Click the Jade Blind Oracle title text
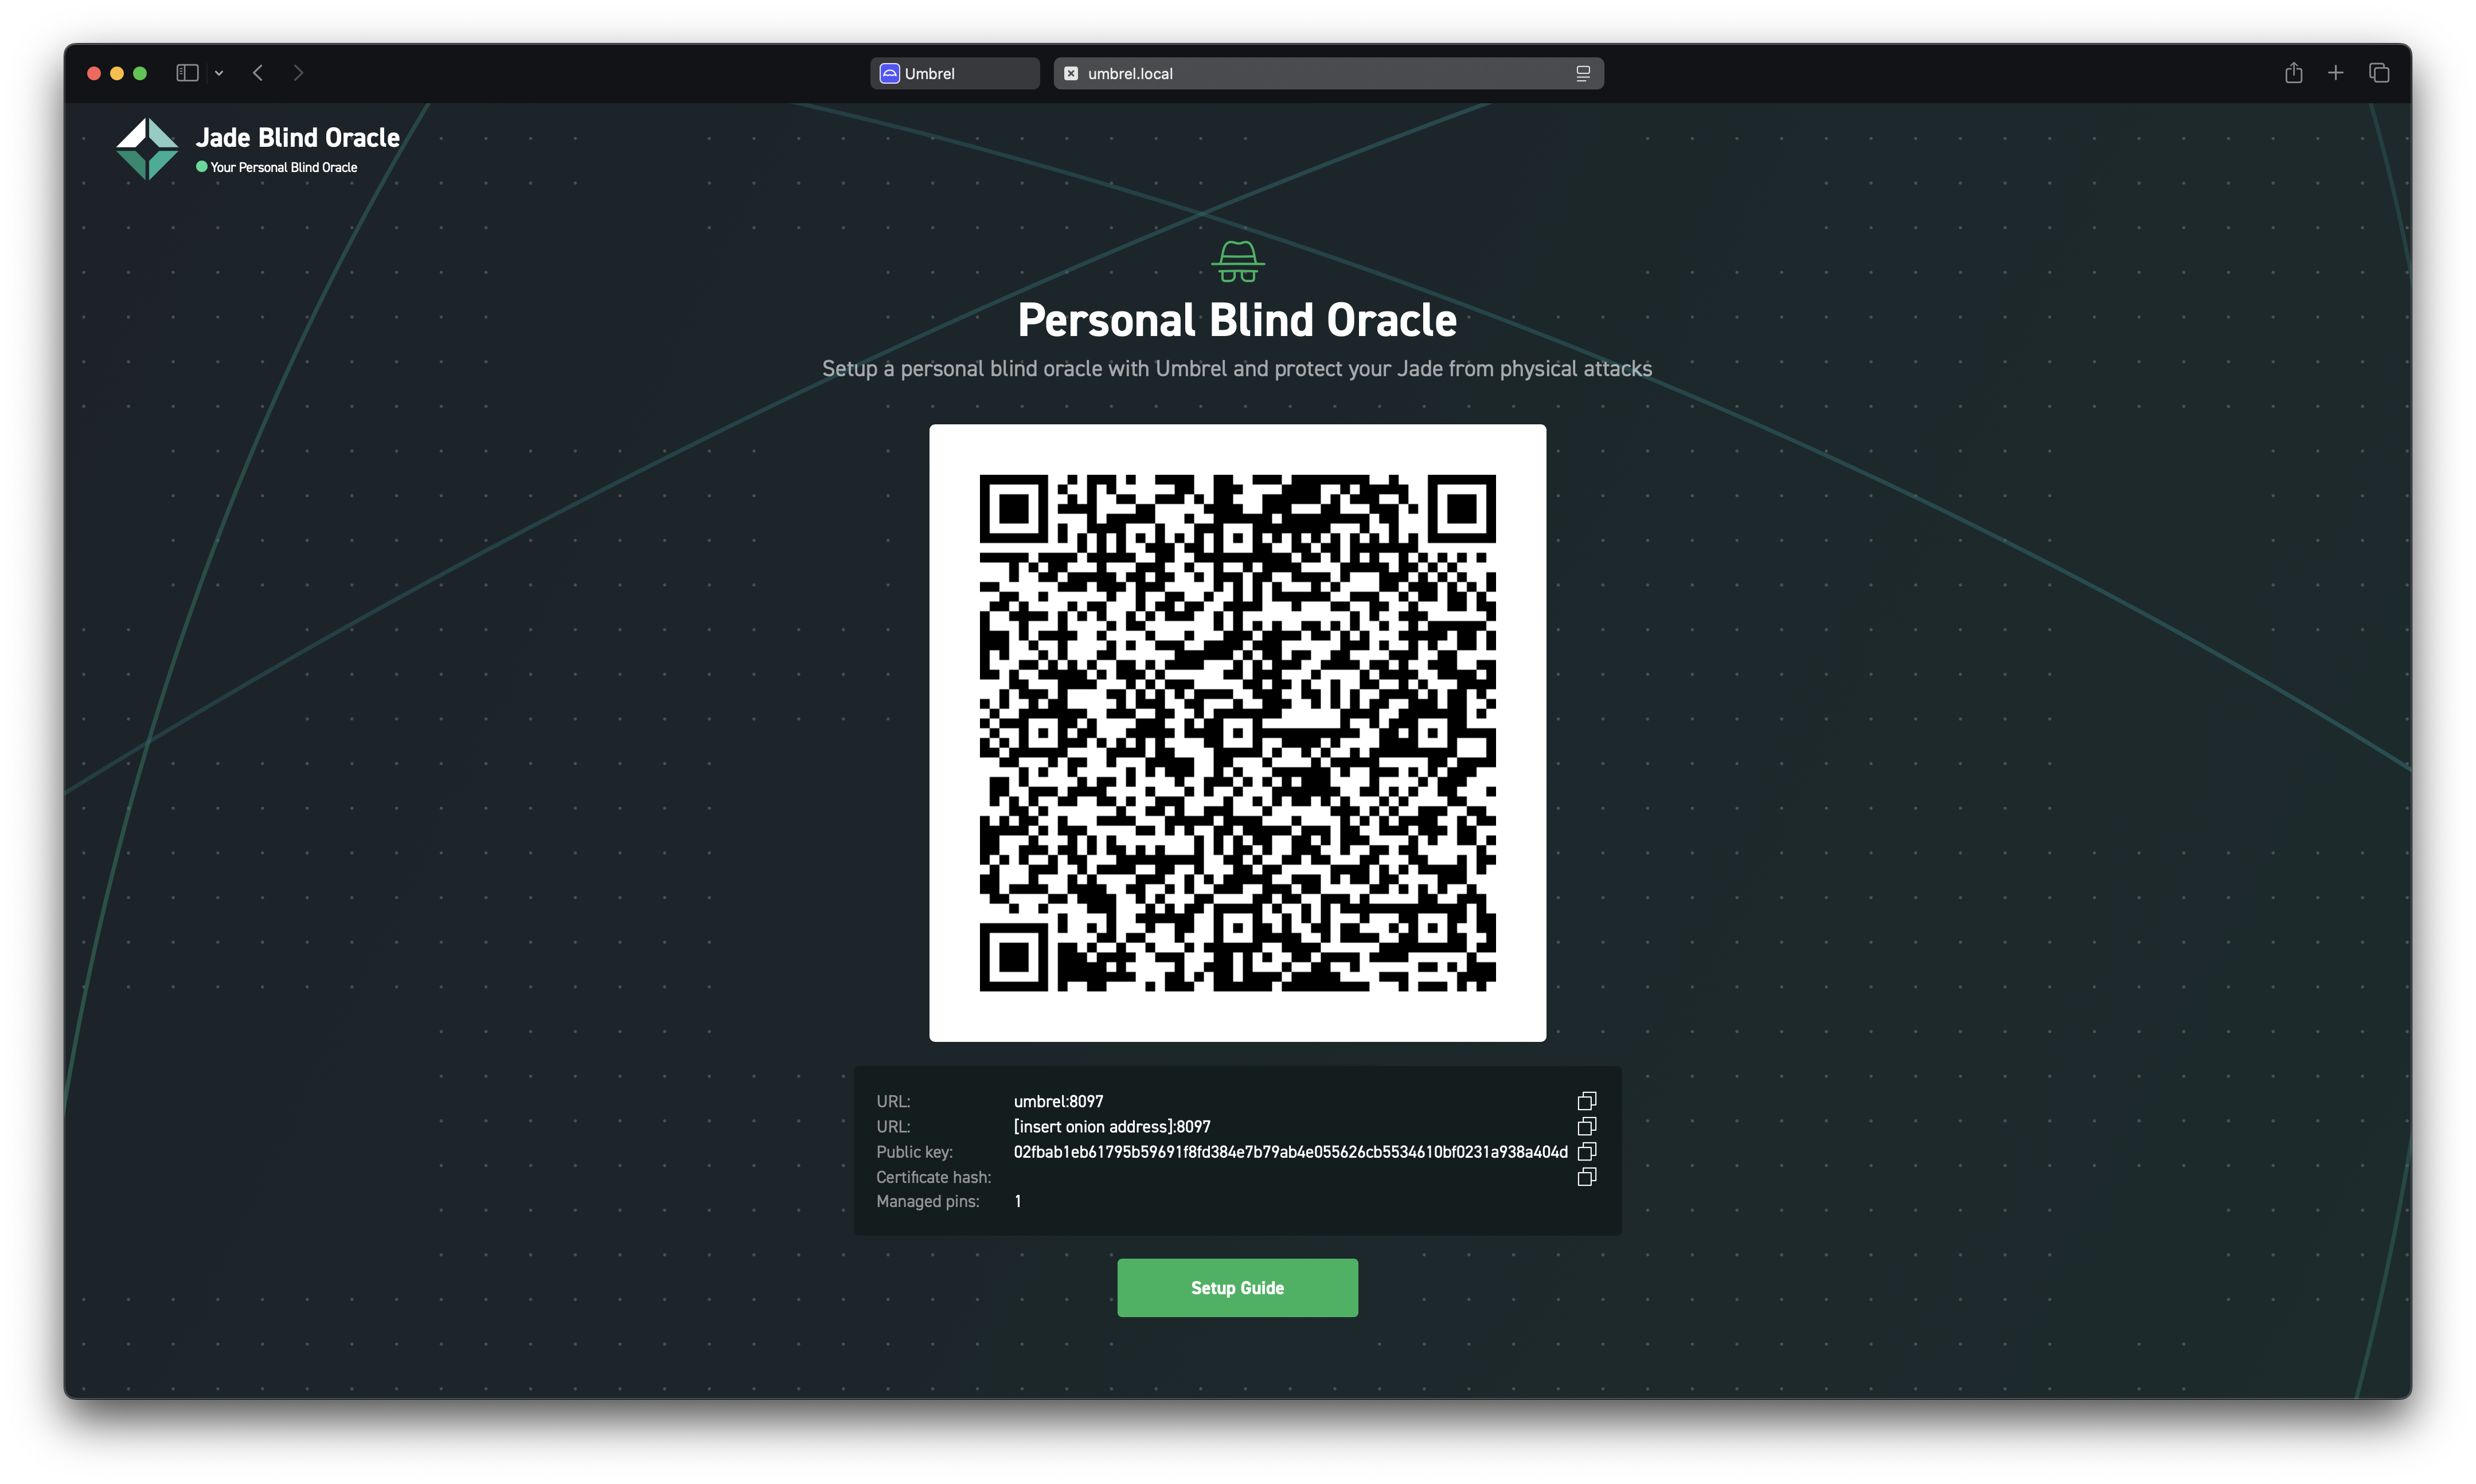Viewport: 2476px width, 1484px height. [x=298, y=137]
